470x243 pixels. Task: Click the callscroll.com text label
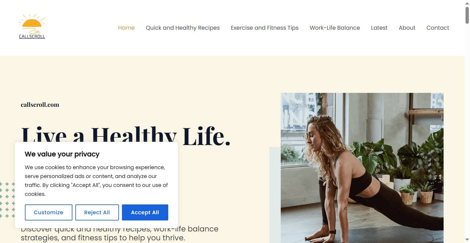[x=40, y=105]
